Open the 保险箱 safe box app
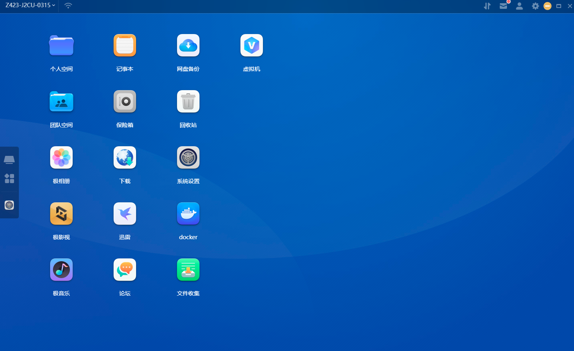This screenshot has width=574, height=351. click(125, 101)
